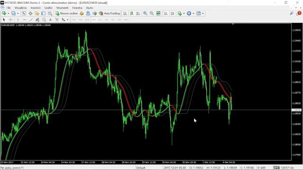Click the search magnifier icon
Viewport: 303px width, 170px height.
(x=292, y=13)
